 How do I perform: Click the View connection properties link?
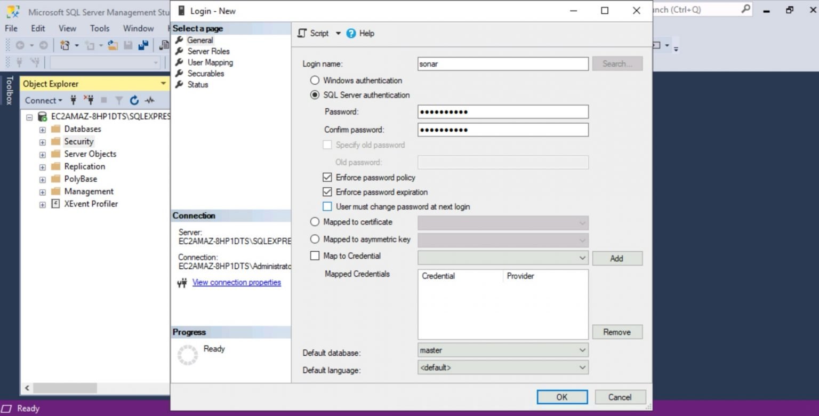(236, 282)
